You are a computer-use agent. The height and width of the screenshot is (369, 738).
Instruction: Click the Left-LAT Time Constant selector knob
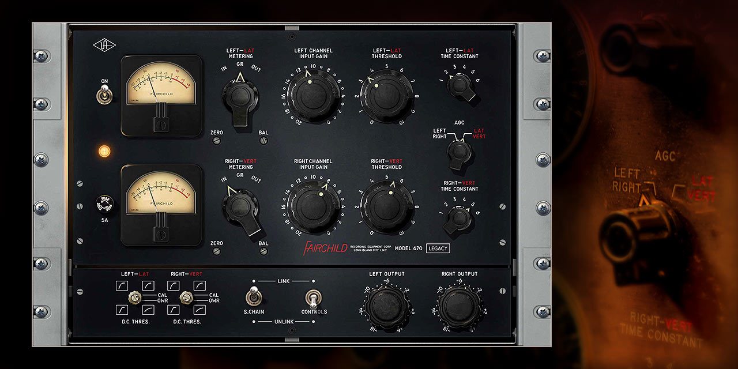pyautogui.click(x=460, y=86)
